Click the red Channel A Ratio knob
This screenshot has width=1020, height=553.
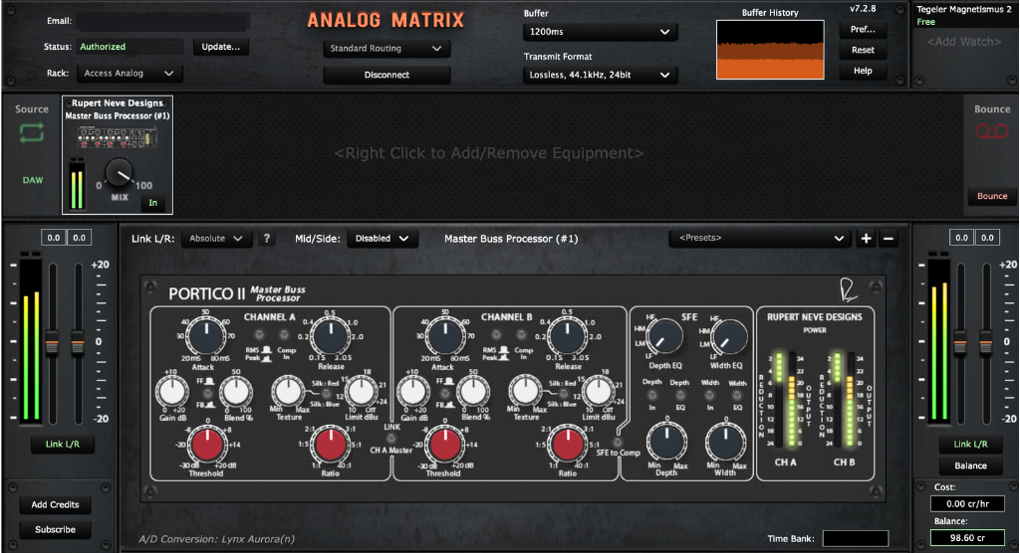tap(331, 446)
